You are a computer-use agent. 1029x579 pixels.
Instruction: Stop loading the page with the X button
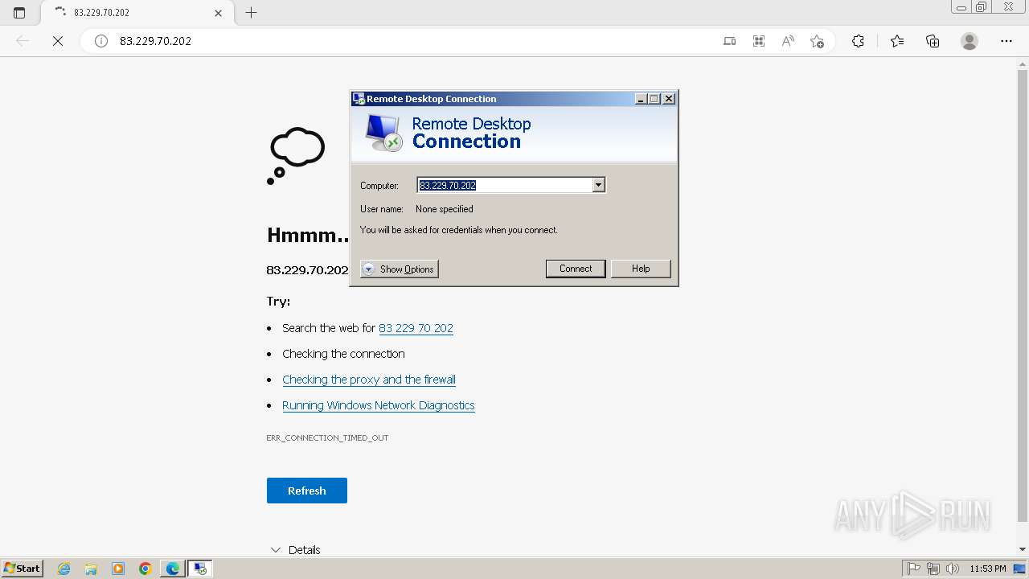58,41
